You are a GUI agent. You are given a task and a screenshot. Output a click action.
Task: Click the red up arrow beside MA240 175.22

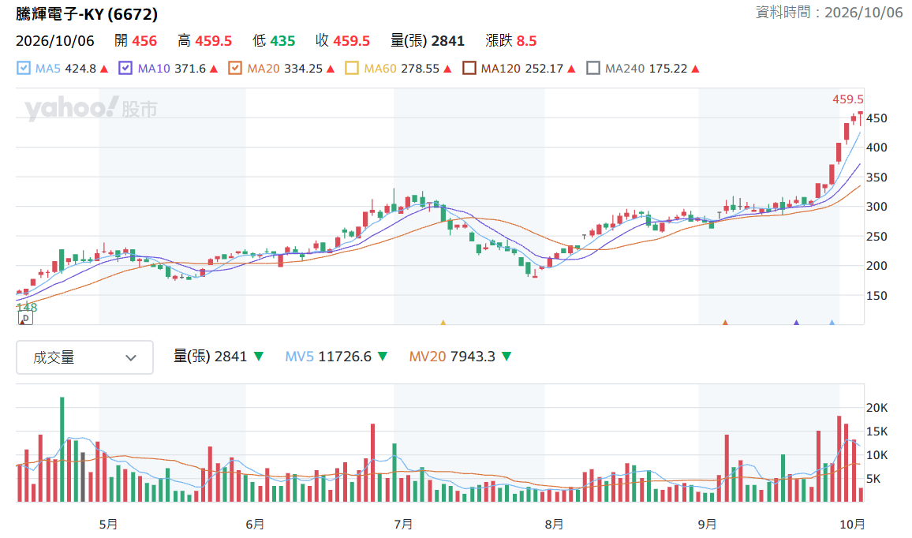tap(695, 69)
